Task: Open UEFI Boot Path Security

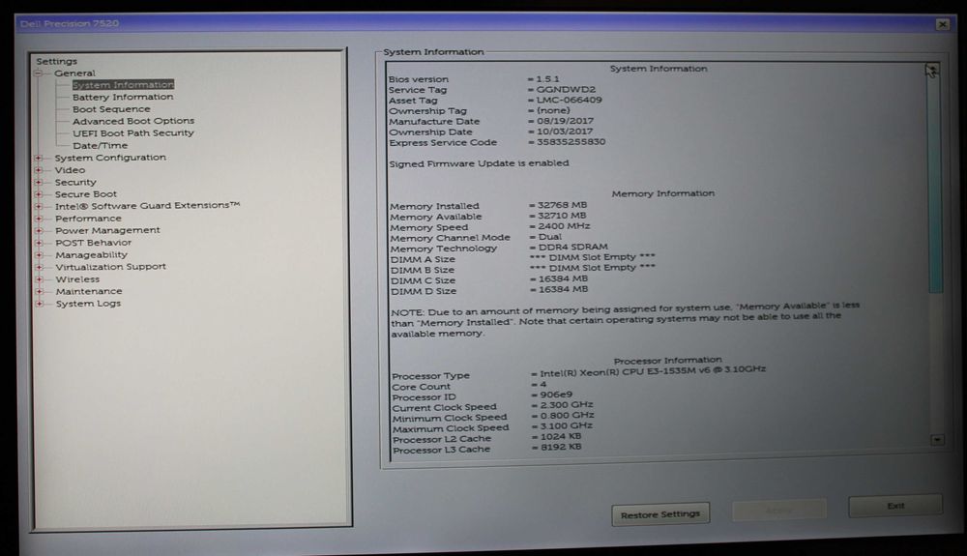Action: point(133,133)
